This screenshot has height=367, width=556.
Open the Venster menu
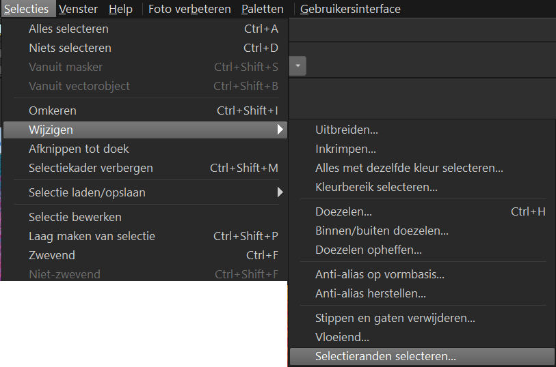coord(78,9)
